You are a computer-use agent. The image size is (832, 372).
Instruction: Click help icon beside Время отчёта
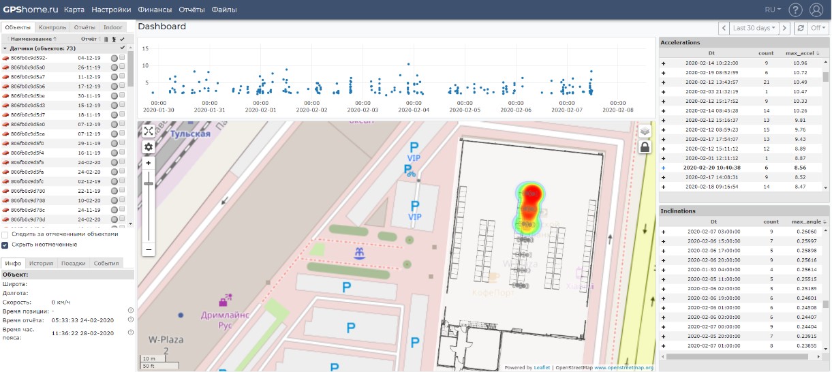click(130, 320)
